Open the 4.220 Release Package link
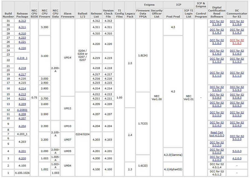250x178 pixels. point(22,48)
